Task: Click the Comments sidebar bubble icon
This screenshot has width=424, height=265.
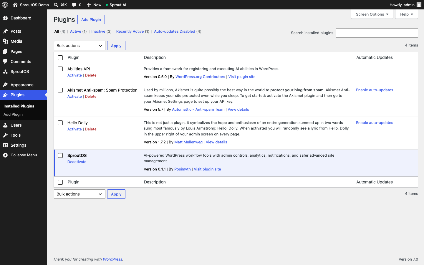Action: point(5,62)
